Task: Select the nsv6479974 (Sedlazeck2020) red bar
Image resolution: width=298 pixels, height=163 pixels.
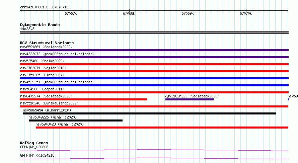Action: pos(83,99)
